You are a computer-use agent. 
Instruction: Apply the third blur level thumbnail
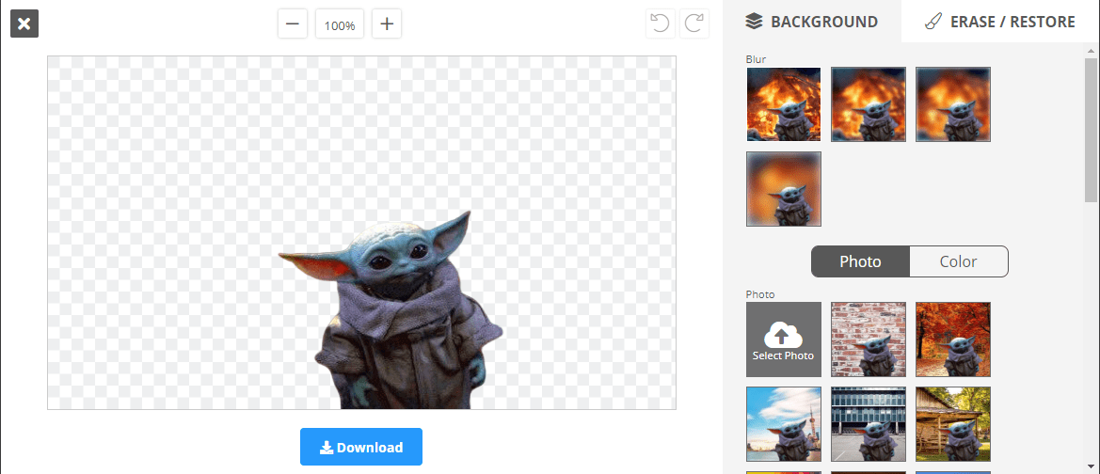(952, 104)
